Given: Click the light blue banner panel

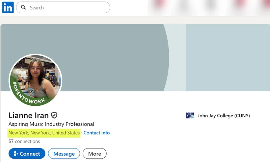Looking at the screenshot, I should (x=228, y=58).
